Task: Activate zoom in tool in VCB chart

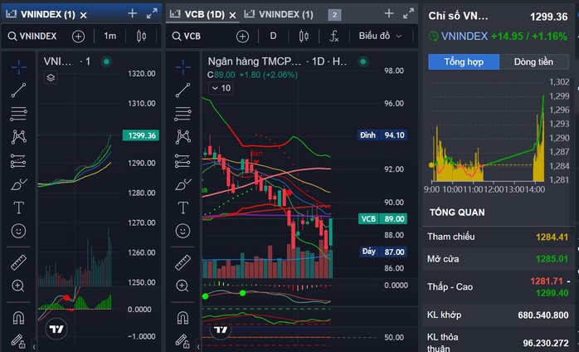Action: click(x=182, y=286)
